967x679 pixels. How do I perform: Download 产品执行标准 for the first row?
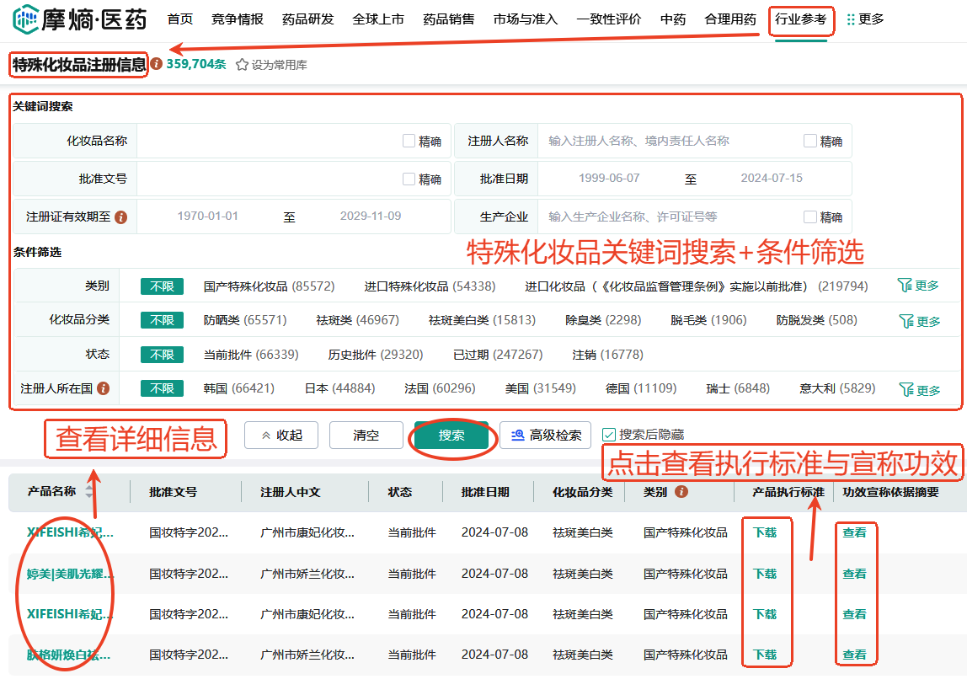click(765, 532)
